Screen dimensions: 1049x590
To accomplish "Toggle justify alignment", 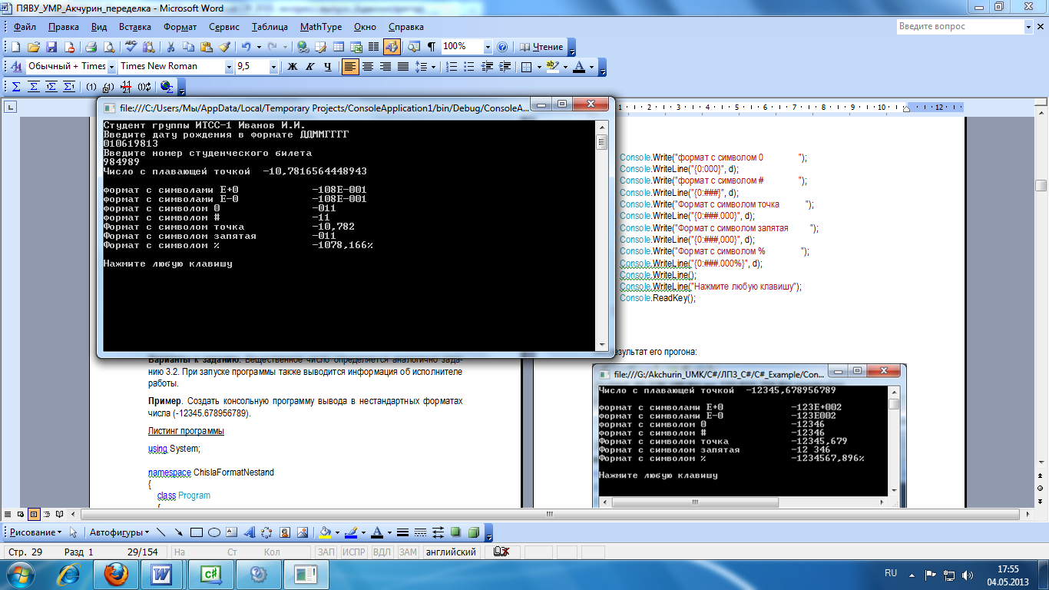I will click(x=403, y=66).
